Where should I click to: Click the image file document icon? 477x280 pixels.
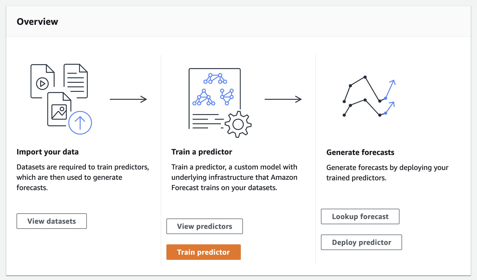[x=58, y=110]
